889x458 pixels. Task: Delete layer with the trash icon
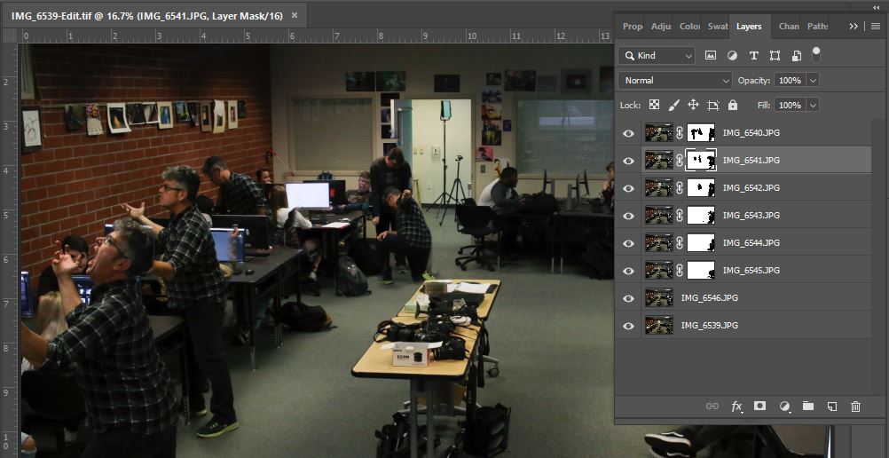pyautogui.click(x=855, y=406)
